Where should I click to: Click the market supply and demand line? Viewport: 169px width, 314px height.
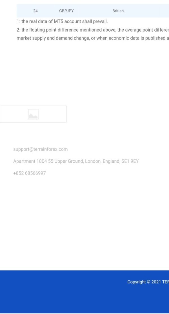(x=93, y=38)
